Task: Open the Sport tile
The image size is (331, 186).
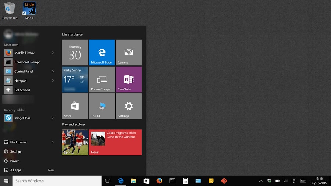Action: (x=75, y=142)
